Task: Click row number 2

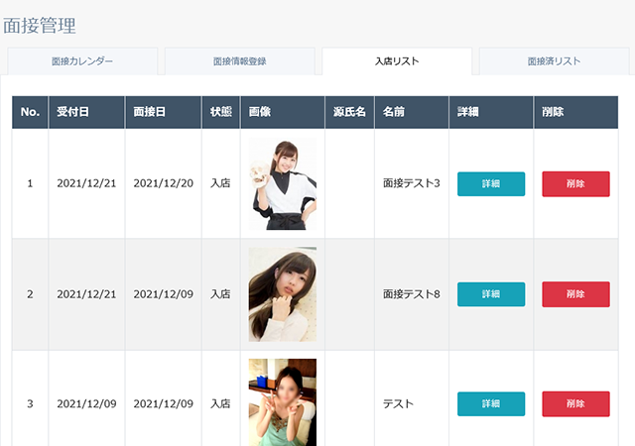Action: point(30,294)
